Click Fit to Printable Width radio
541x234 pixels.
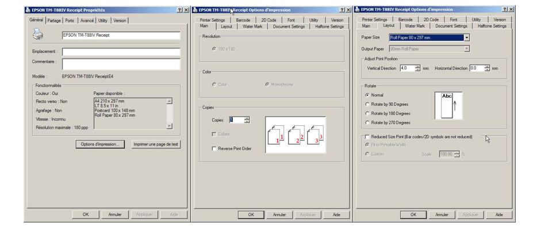tap(367, 145)
